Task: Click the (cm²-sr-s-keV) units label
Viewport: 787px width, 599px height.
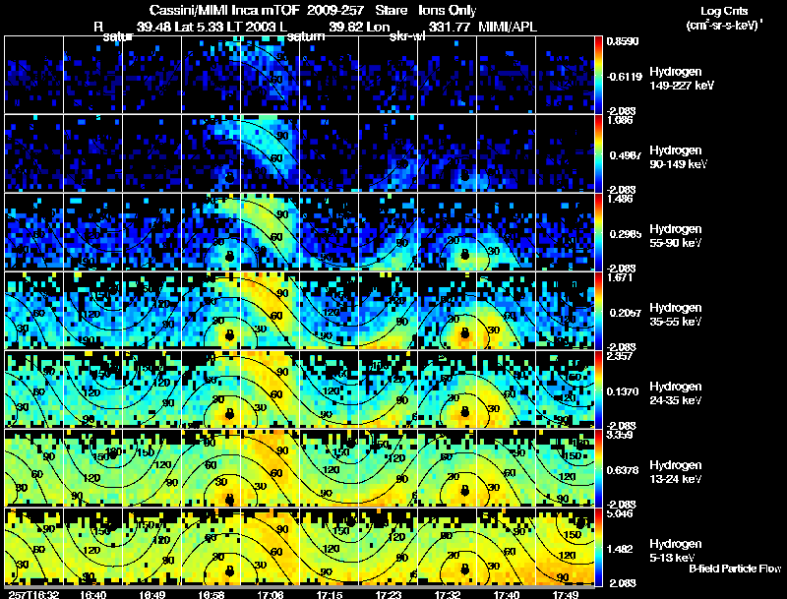Action: 724,26
